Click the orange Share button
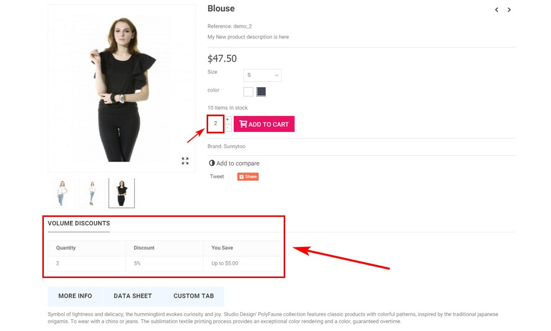 (x=248, y=177)
